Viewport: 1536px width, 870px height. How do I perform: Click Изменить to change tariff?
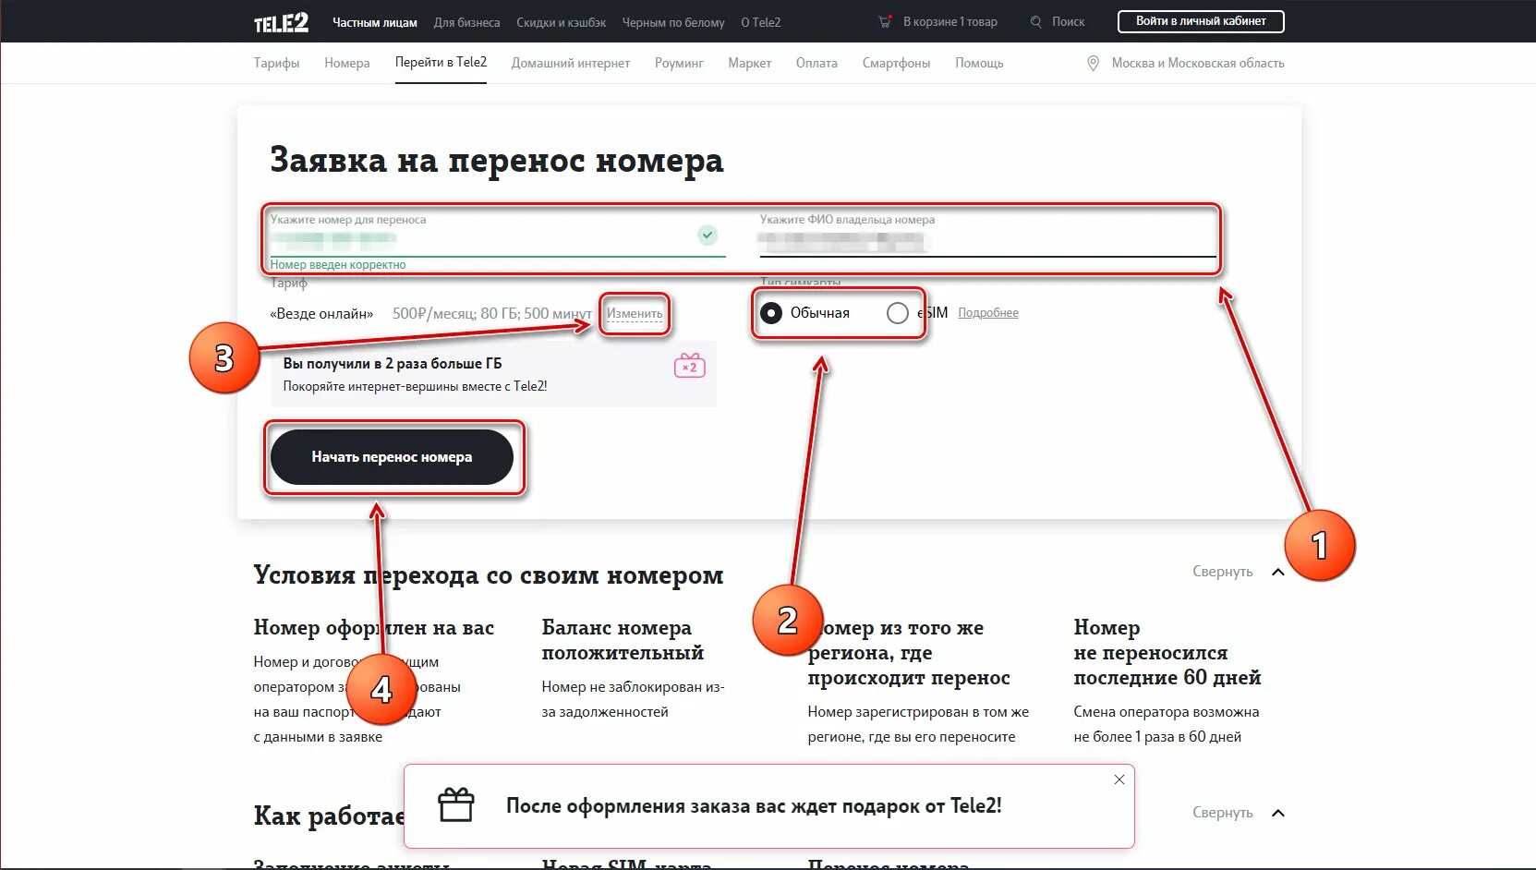point(635,314)
